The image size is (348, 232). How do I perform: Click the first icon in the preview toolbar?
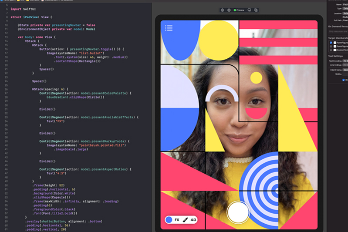222,10
